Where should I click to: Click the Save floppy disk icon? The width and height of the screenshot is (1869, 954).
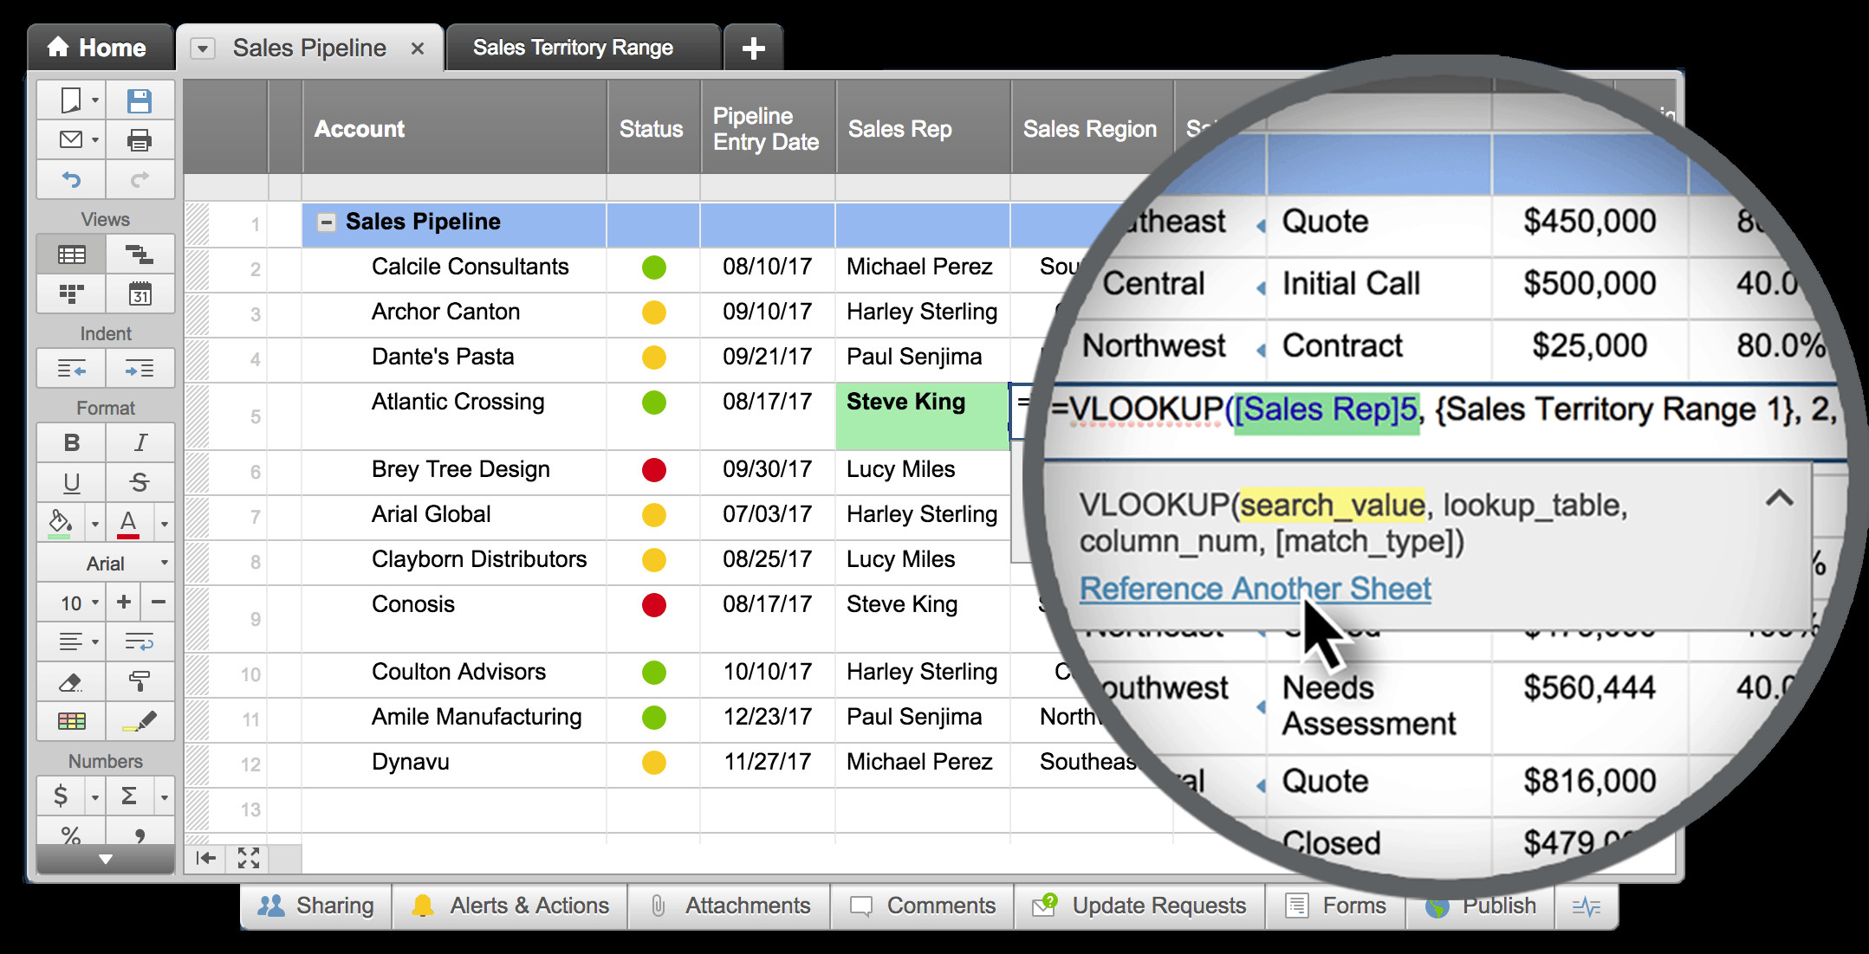(x=140, y=101)
